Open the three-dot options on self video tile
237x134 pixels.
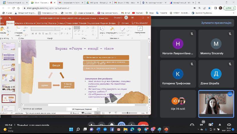tap(230, 94)
